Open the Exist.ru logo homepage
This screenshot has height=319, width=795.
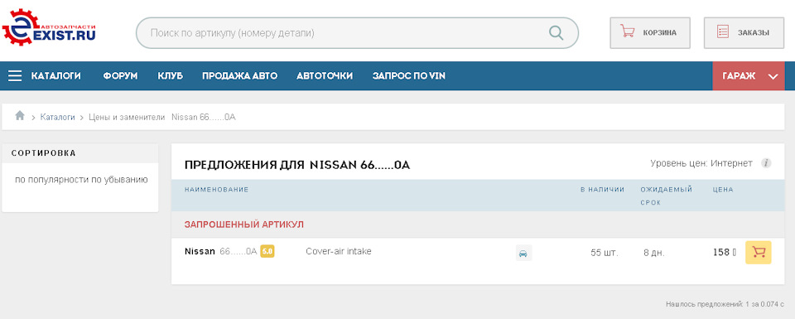tap(49, 27)
